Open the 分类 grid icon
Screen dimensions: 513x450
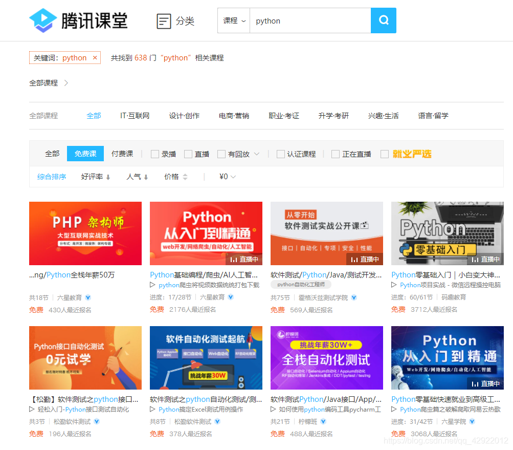[x=163, y=21]
